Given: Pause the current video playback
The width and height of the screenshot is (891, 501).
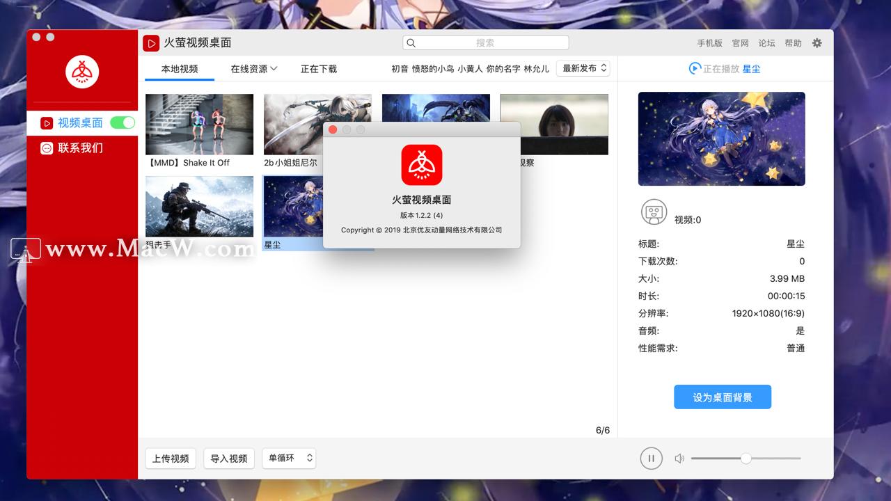Looking at the screenshot, I should click(651, 458).
